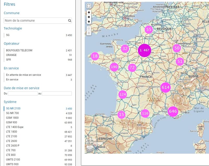Select the rectangle drawing tool

pos(89,17)
